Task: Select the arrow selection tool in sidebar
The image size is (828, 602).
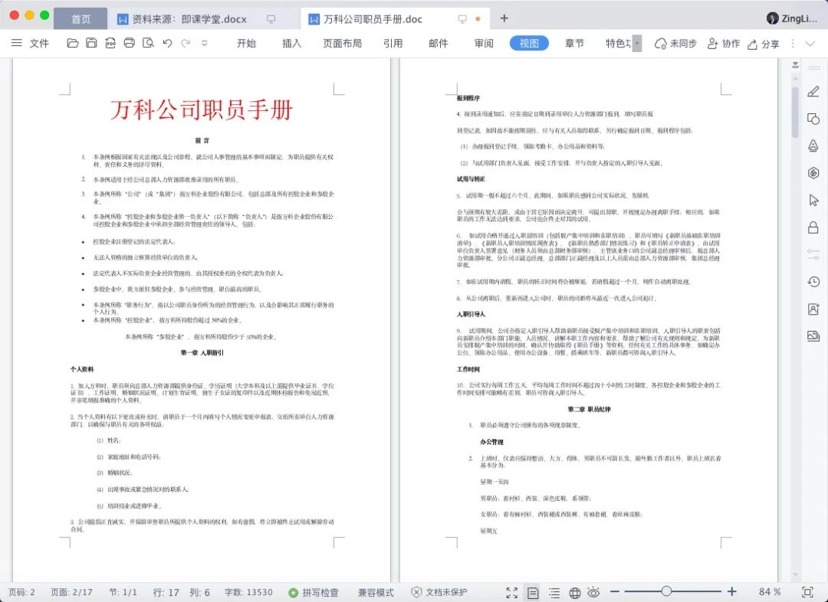Action: coord(813,200)
